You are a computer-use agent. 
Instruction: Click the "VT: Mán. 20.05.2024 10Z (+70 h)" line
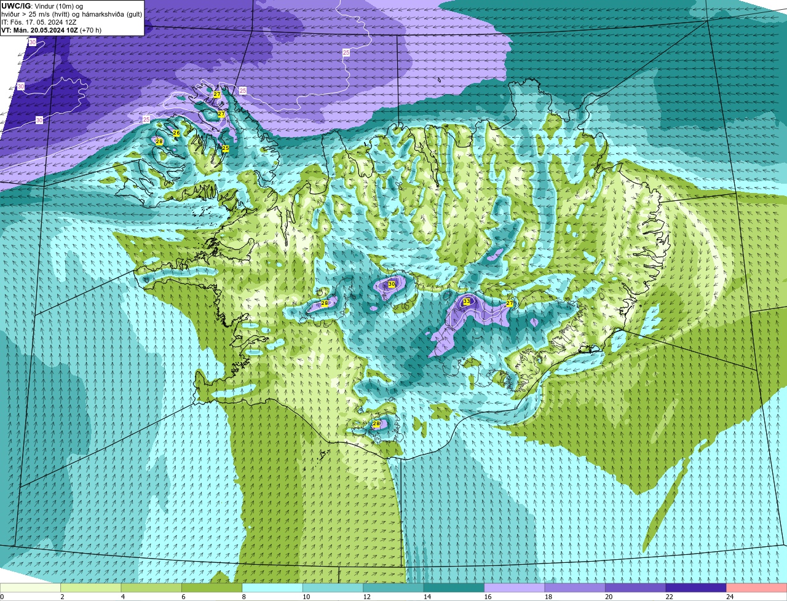tap(52, 30)
